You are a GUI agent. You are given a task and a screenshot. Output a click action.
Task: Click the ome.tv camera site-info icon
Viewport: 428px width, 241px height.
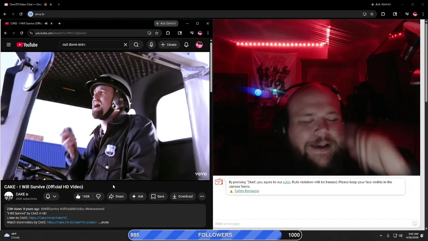[30, 14]
